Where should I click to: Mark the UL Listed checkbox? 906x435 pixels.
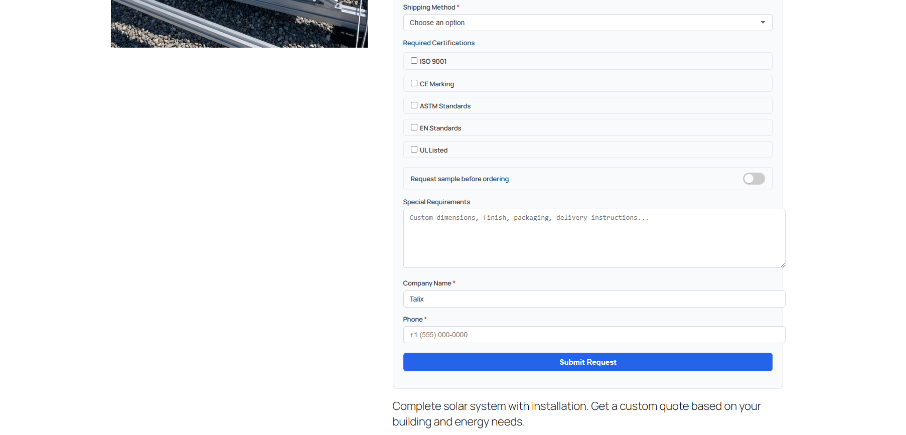coord(414,150)
